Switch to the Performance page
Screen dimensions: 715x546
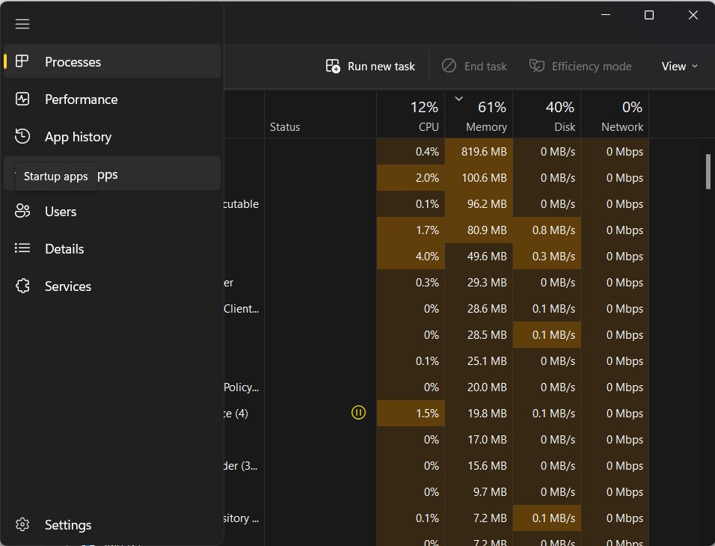[81, 99]
